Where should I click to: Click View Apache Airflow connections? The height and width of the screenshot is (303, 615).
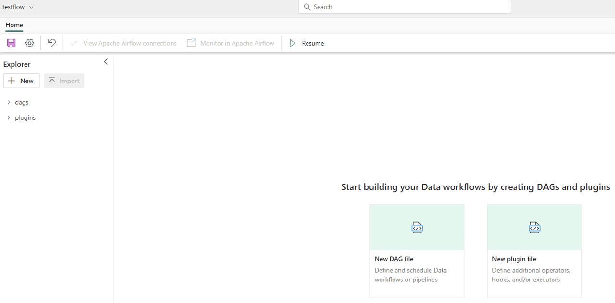(x=130, y=43)
